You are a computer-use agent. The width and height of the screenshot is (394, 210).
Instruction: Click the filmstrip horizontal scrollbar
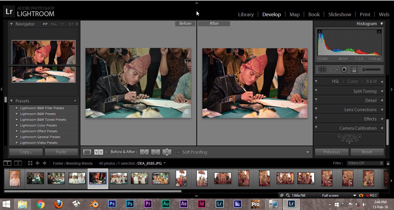[93, 191]
